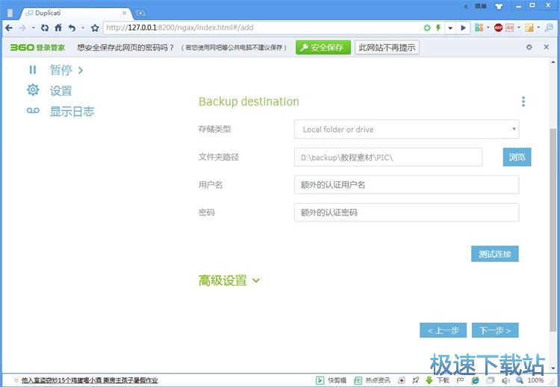Open the 快剪辑 tool in the status bar
Image resolution: width=560 pixels, height=387 pixels.
(332, 380)
